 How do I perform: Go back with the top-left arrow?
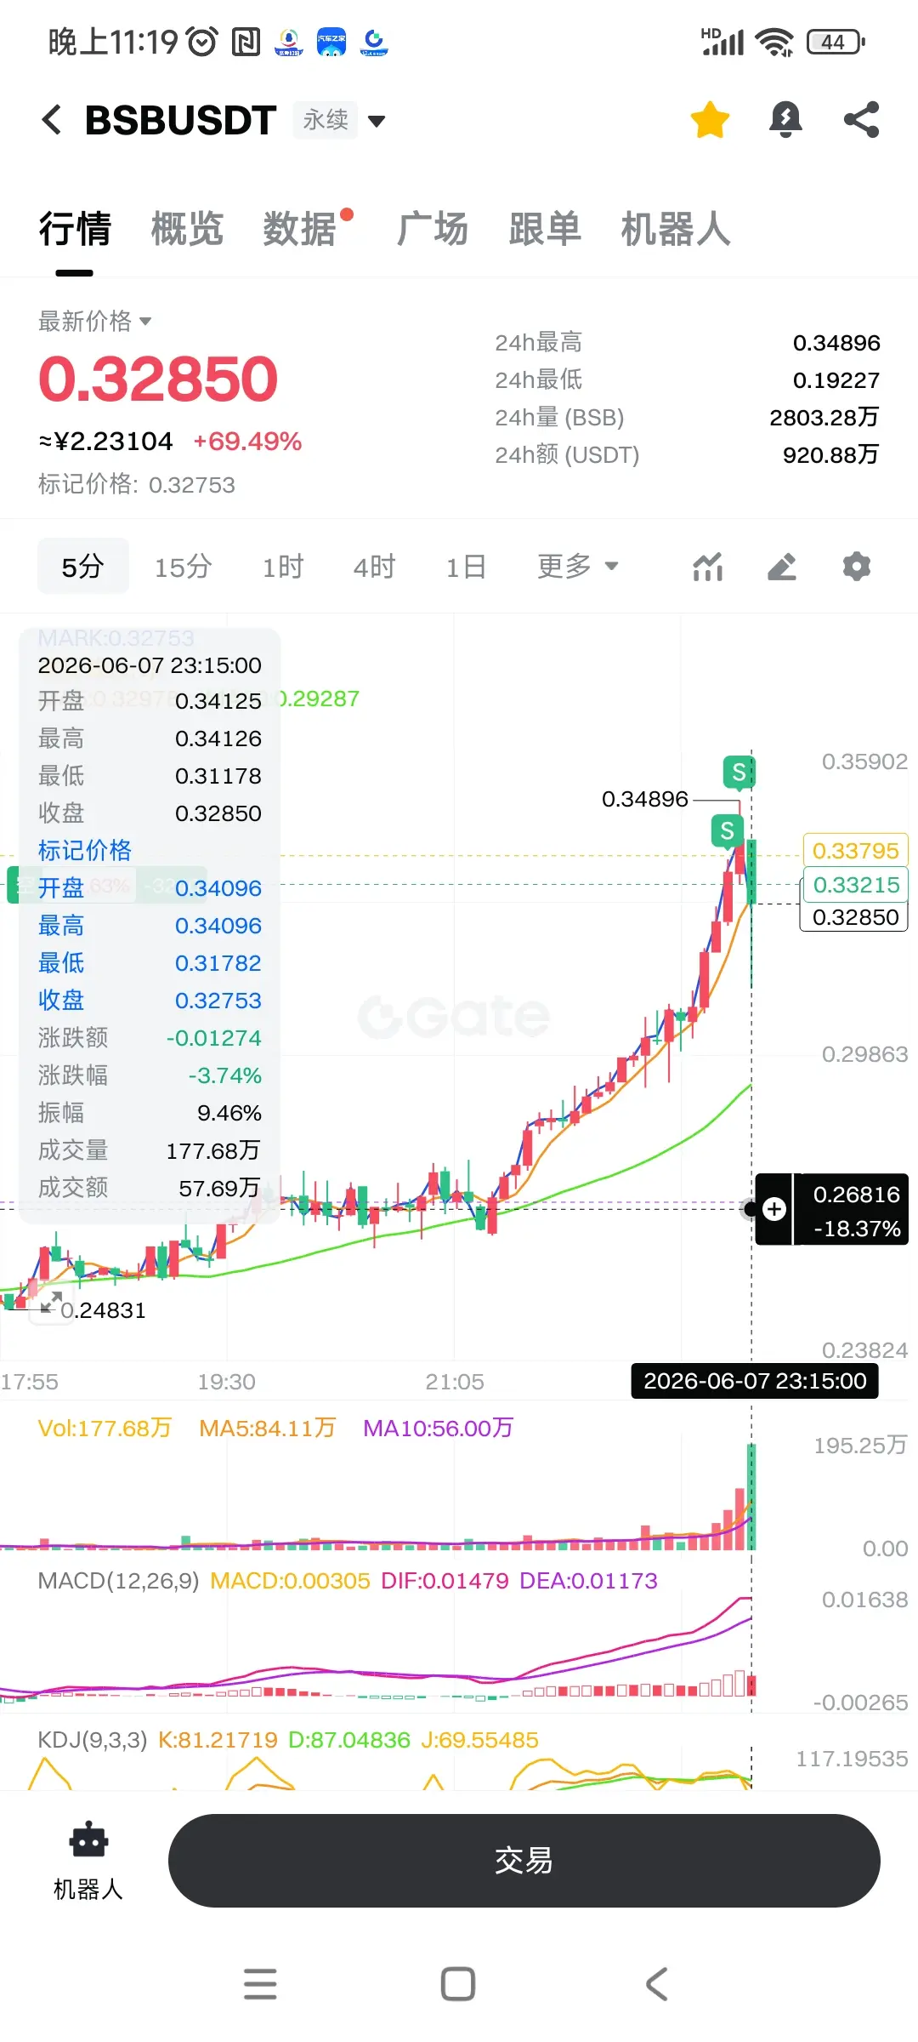[51, 120]
